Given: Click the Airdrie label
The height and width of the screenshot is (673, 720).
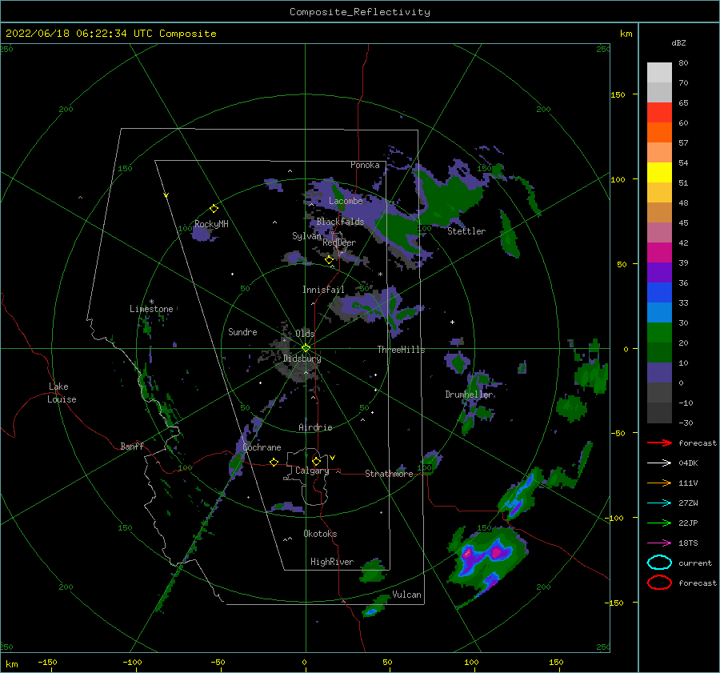Looking at the screenshot, I should [x=315, y=427].
